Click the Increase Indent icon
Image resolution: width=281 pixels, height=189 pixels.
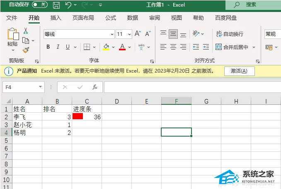[206, 47]
